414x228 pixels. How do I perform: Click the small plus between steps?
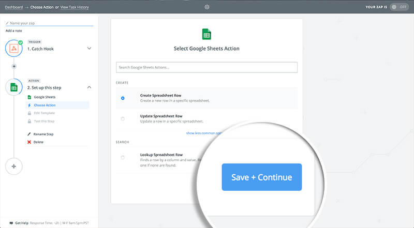tap(14, 66)
